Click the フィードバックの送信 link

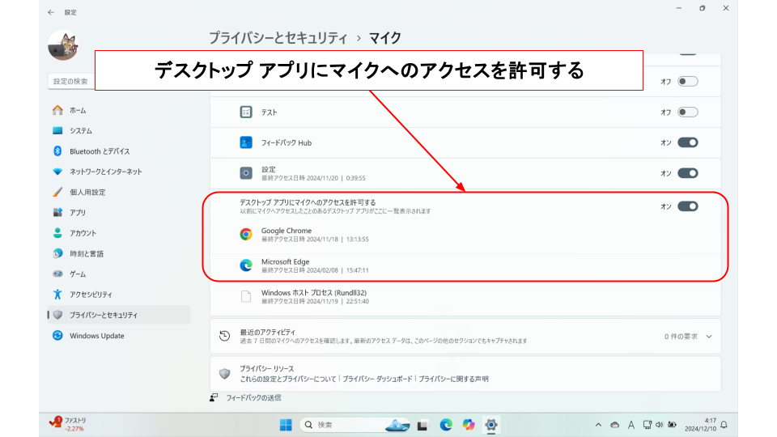pyautogui.click(x=253, y=397)
